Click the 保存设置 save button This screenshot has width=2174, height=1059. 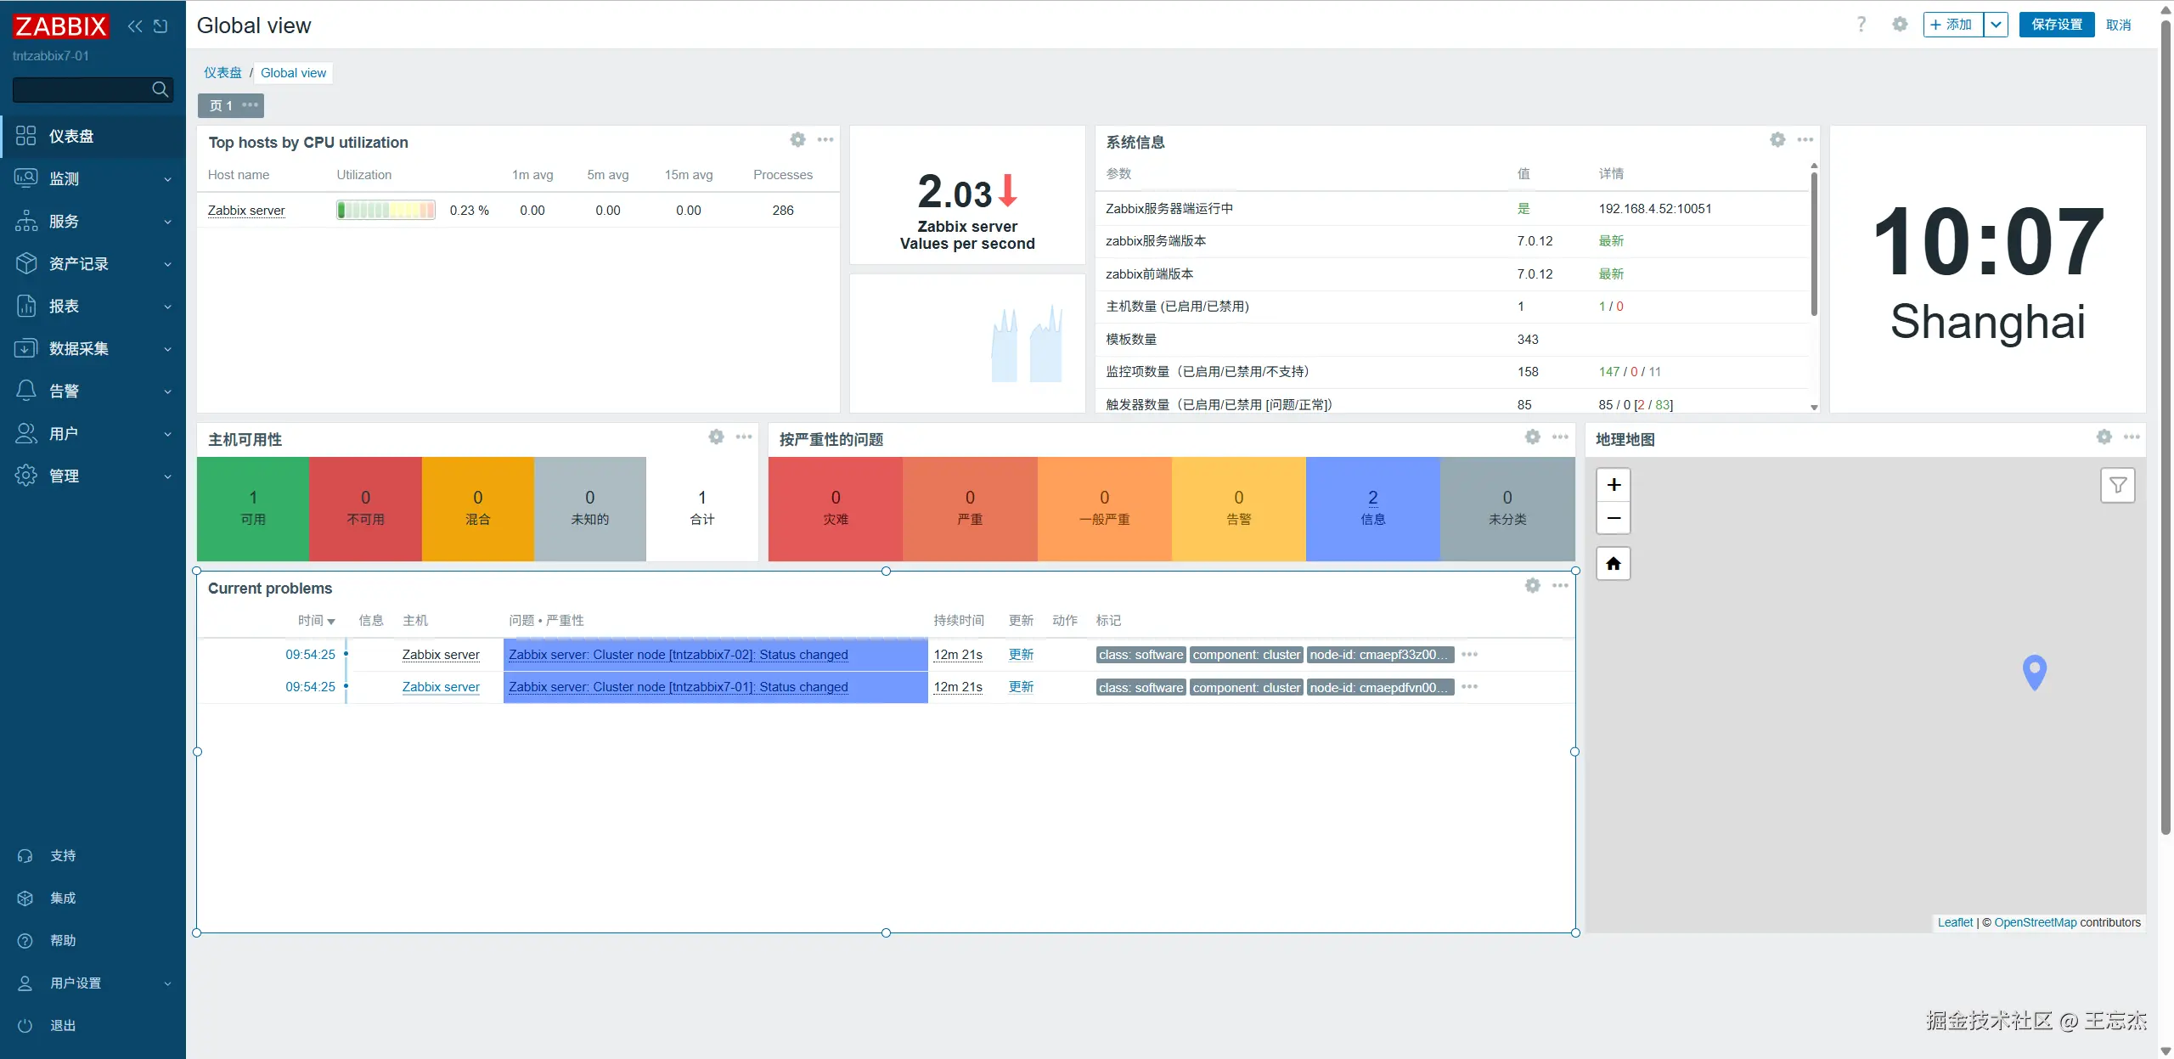click(2056, 25)
